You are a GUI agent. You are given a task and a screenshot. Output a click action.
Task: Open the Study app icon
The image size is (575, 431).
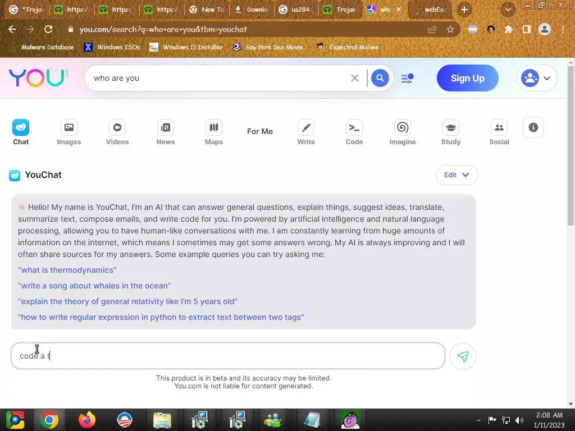(451, 127)
